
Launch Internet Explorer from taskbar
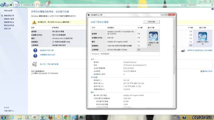pos(12,117)
